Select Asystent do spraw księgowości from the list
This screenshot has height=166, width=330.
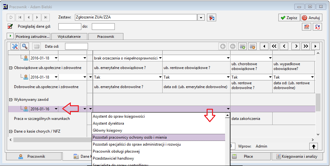coord(159,116)
